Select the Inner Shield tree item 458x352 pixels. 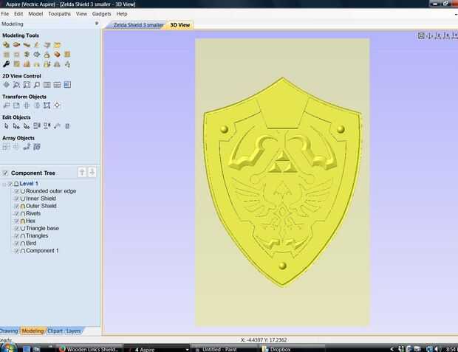point(41,199)
